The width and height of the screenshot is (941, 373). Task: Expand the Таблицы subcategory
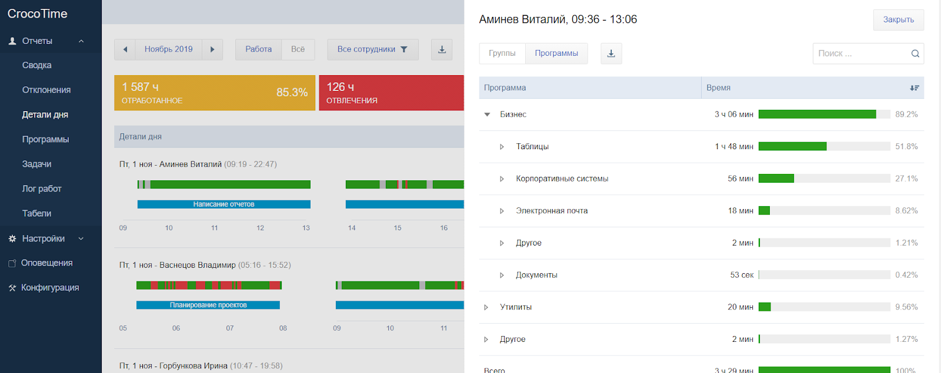pyautogui.click(x=502, y=147)
